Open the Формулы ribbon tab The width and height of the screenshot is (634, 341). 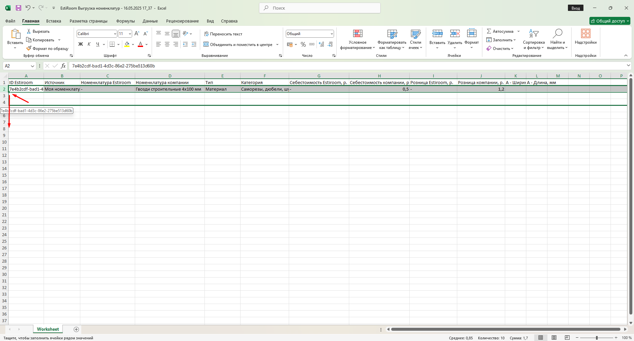125,21
